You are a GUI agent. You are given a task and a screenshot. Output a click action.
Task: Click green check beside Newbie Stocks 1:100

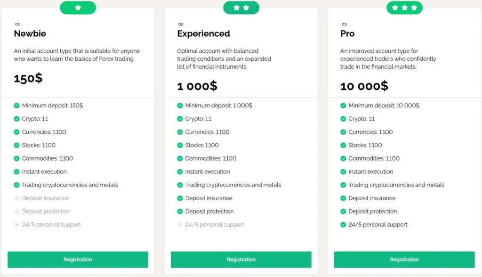pyautogui.click(x=16, y=145)
